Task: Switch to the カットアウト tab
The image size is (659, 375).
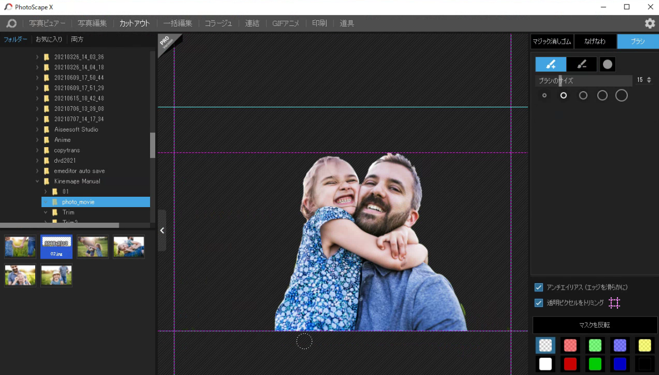Action: coord(134,24)
